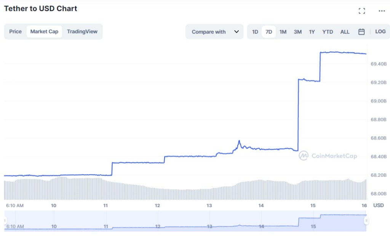Click date label 12 on main chart axis

157,205
